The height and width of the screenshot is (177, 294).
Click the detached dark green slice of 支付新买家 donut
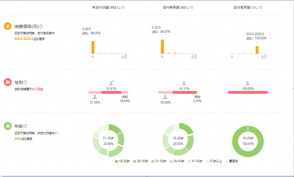coord(186,128)
